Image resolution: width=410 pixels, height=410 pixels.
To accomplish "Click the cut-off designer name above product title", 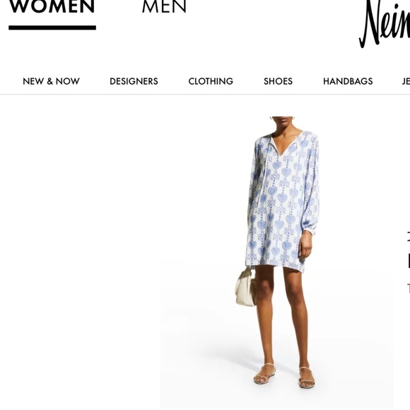I will (409, 236).
